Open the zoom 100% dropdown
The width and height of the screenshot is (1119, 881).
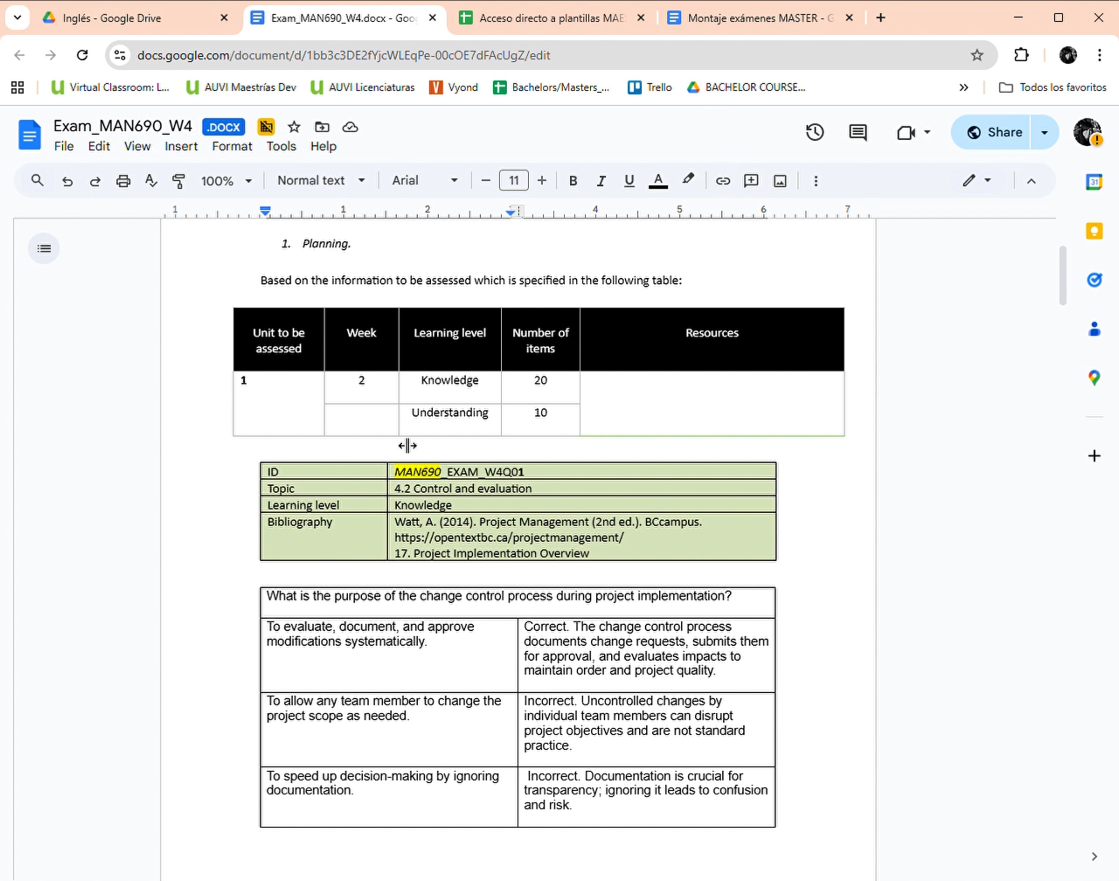[226, 181]
